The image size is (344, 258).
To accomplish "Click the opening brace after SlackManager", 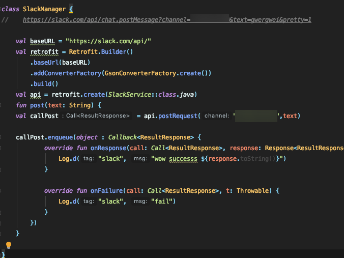I will coord(71,9).
